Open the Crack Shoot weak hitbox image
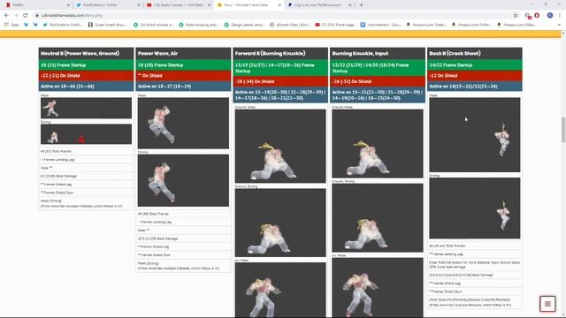Image resolution: width=566 pixels, height=318 pixels. pos(475,135)
